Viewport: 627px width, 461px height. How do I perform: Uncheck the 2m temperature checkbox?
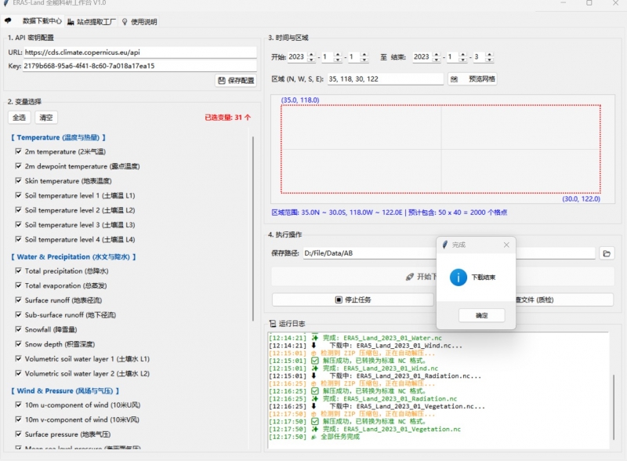coord(18,151)
